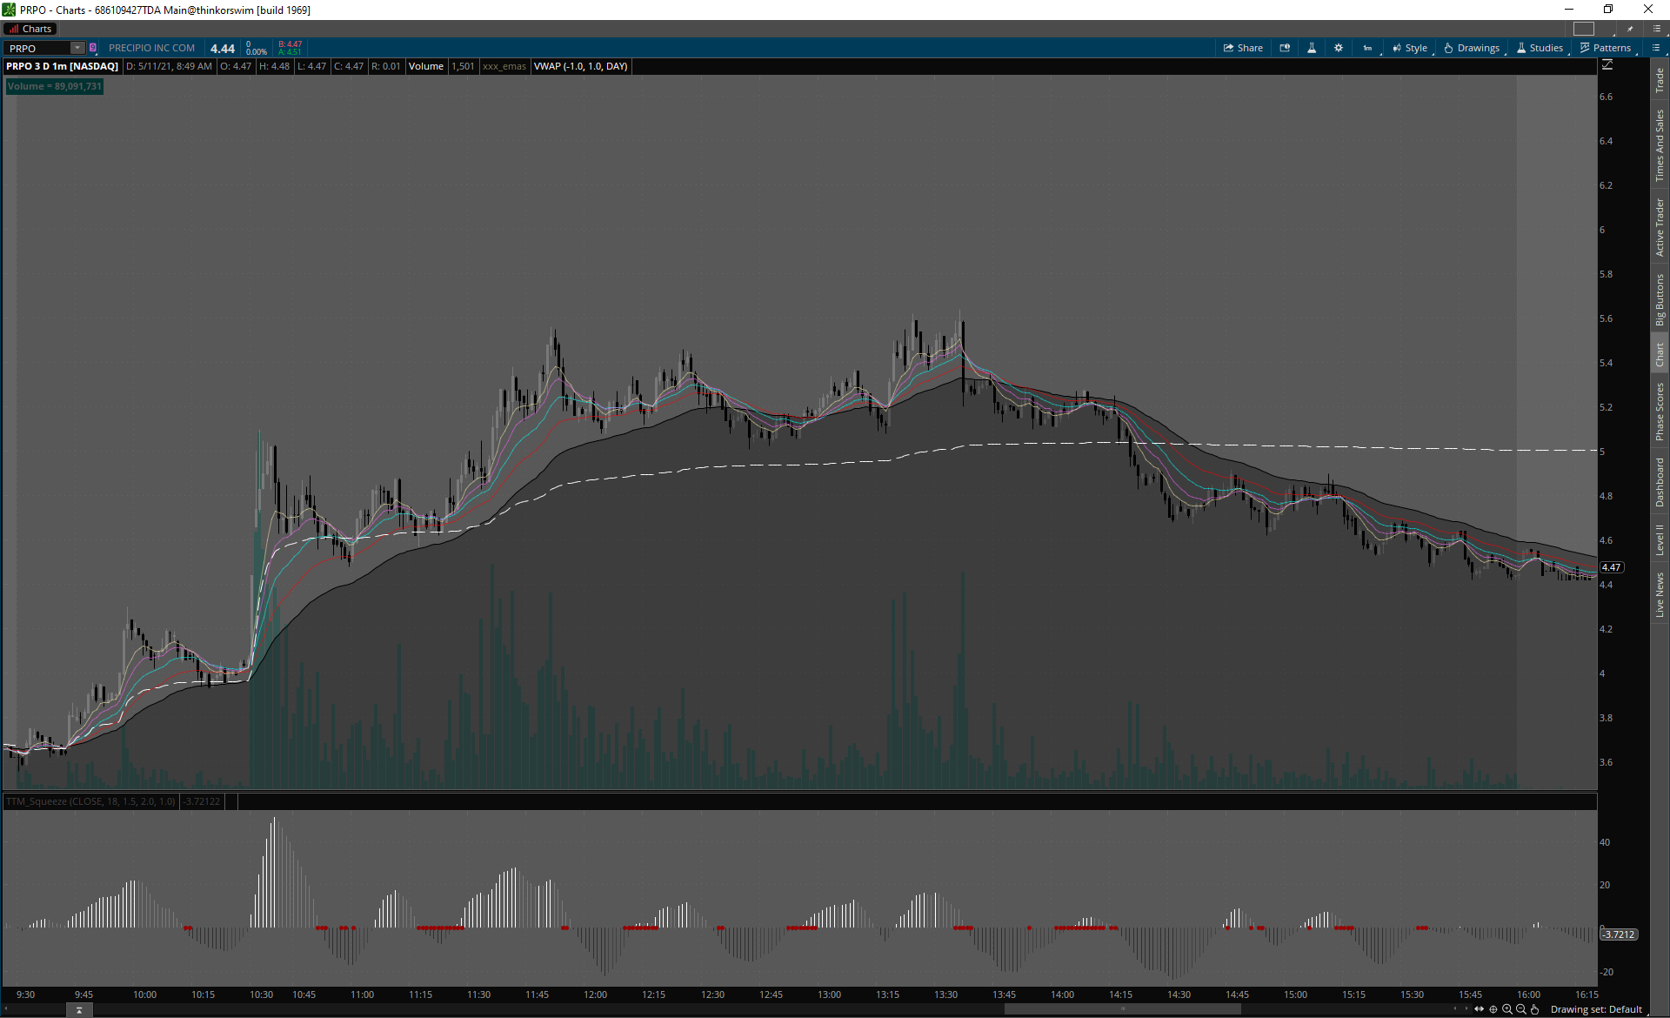Switch to the Active Trader side tab
This screenshot has height=1018, width=1670.
1660,227
